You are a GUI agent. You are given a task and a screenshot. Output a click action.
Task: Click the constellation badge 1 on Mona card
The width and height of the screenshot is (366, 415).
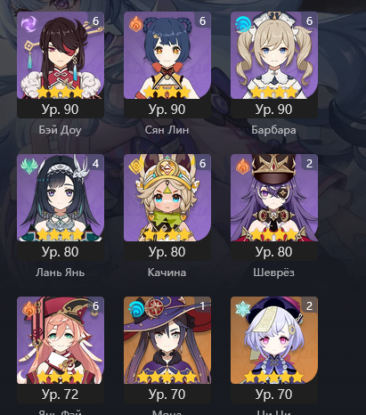(x=202, y=305)
